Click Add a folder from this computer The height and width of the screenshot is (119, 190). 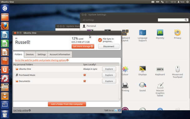[x=67, y=104]
